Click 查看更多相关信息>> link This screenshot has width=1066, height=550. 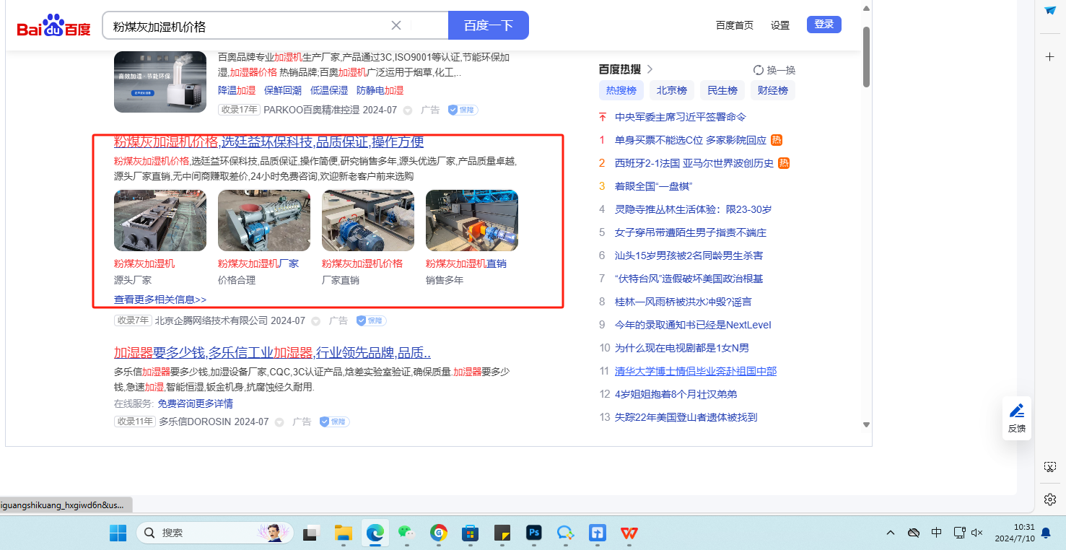(160, 299)
